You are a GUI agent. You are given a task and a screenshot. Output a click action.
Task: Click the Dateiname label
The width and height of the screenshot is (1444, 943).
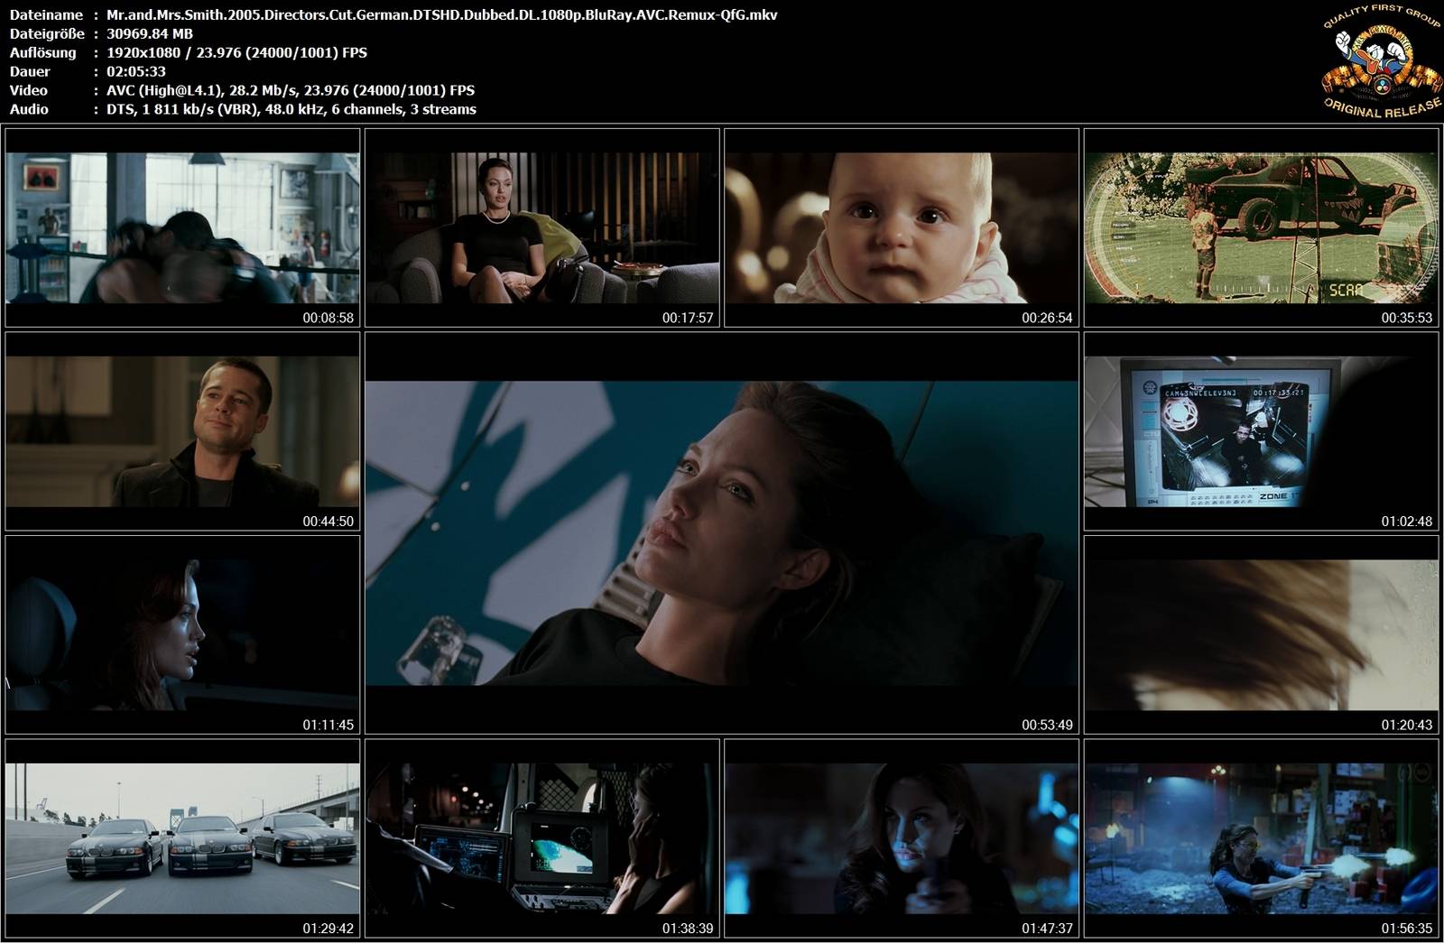(46, 14)
